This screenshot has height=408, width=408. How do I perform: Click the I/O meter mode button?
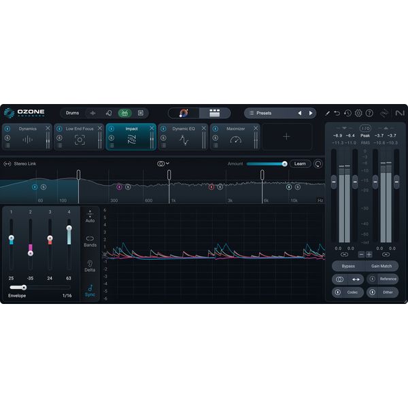coord(365,128)
